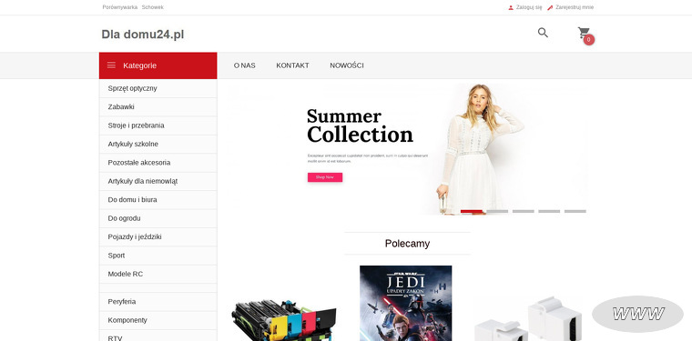The image size is (692, 341).
Task: Open the NOWOŚCI menu item
Action: click(x=347, y=65)
